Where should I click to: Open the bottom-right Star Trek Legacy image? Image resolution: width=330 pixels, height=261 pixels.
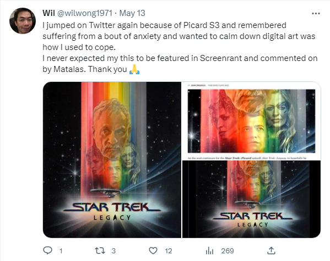tap(252, 199)
